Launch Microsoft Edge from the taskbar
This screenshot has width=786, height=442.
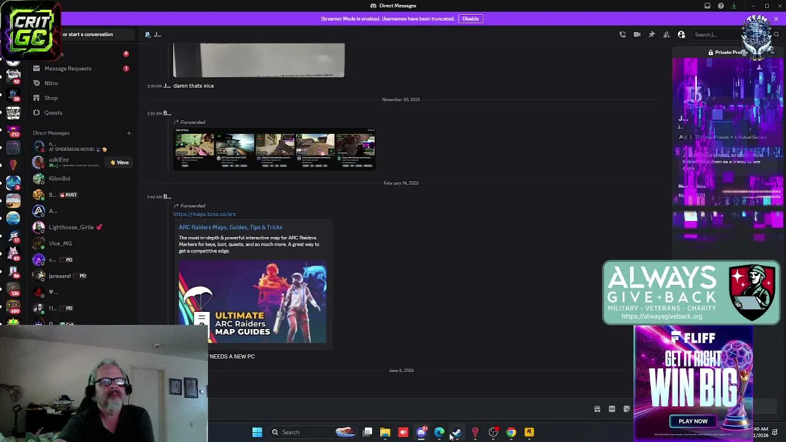click(x=439, y=432)
